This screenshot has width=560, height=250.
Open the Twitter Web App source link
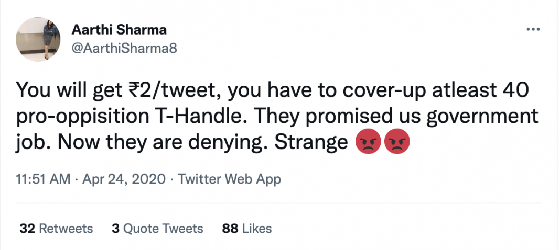(230, 179)
